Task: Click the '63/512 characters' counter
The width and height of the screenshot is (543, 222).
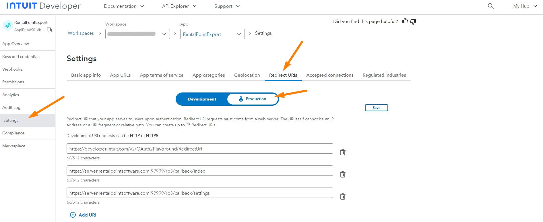Action: click(x=83, y=180)
